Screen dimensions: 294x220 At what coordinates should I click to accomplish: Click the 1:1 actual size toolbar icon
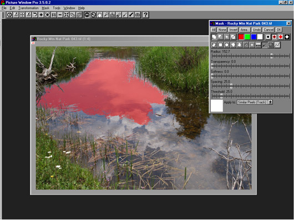tap(54, 15)
